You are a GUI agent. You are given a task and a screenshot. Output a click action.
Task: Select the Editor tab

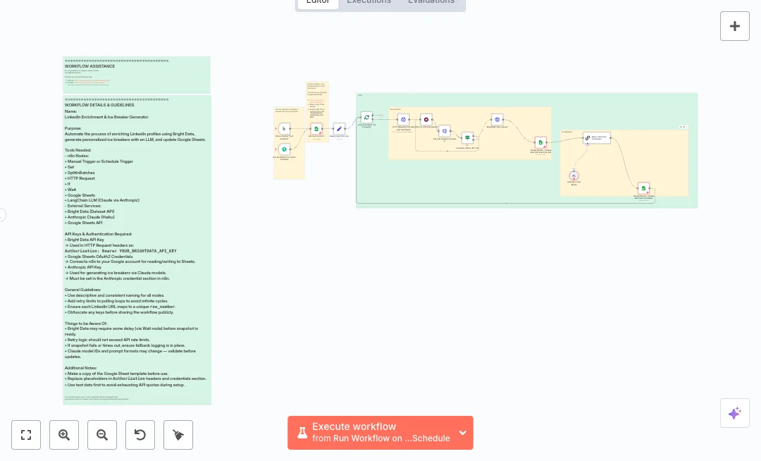point(318,2)
